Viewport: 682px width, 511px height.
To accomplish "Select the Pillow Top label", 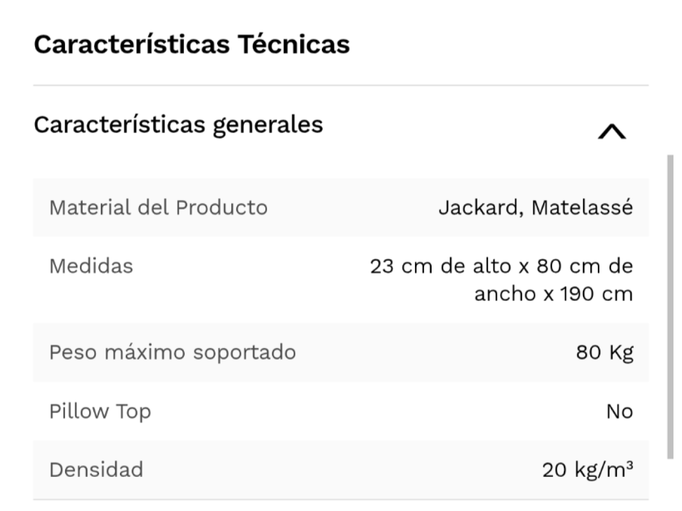I will (100, 411).
